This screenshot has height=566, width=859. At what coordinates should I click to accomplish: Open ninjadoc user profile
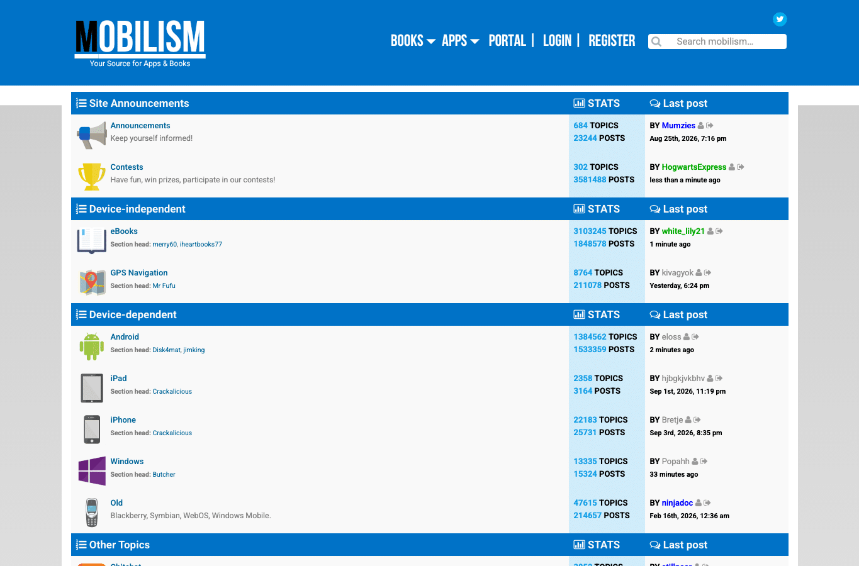677,503
